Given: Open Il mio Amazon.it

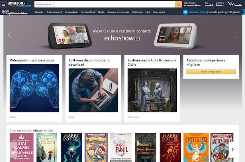Looking at the screenshot, I should (54, 12).
